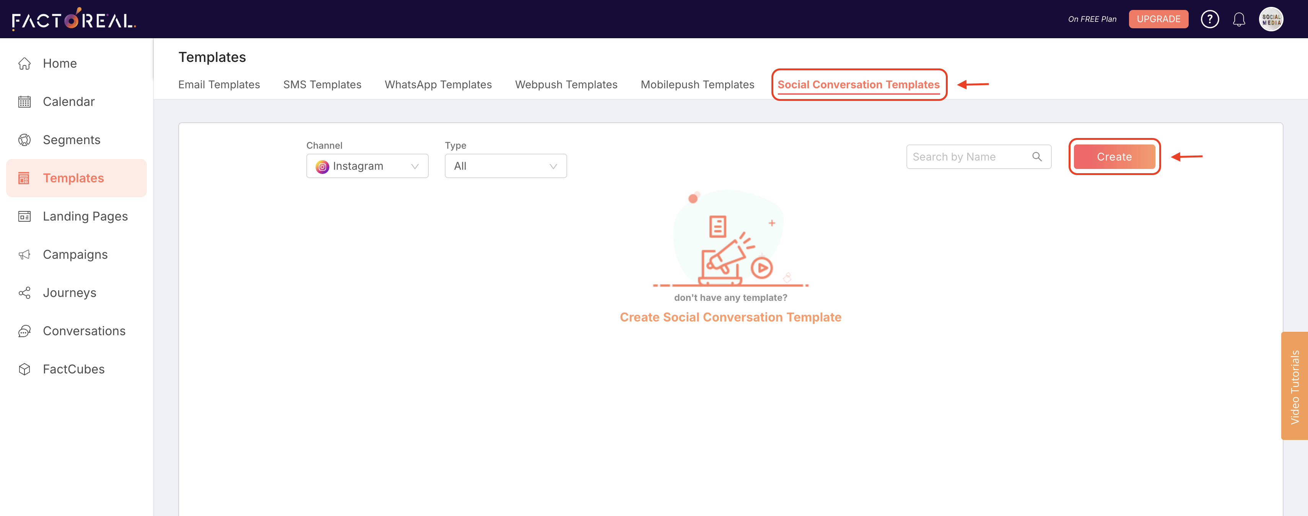Open the Social Media profile avatar

[x=1271, y=19]
